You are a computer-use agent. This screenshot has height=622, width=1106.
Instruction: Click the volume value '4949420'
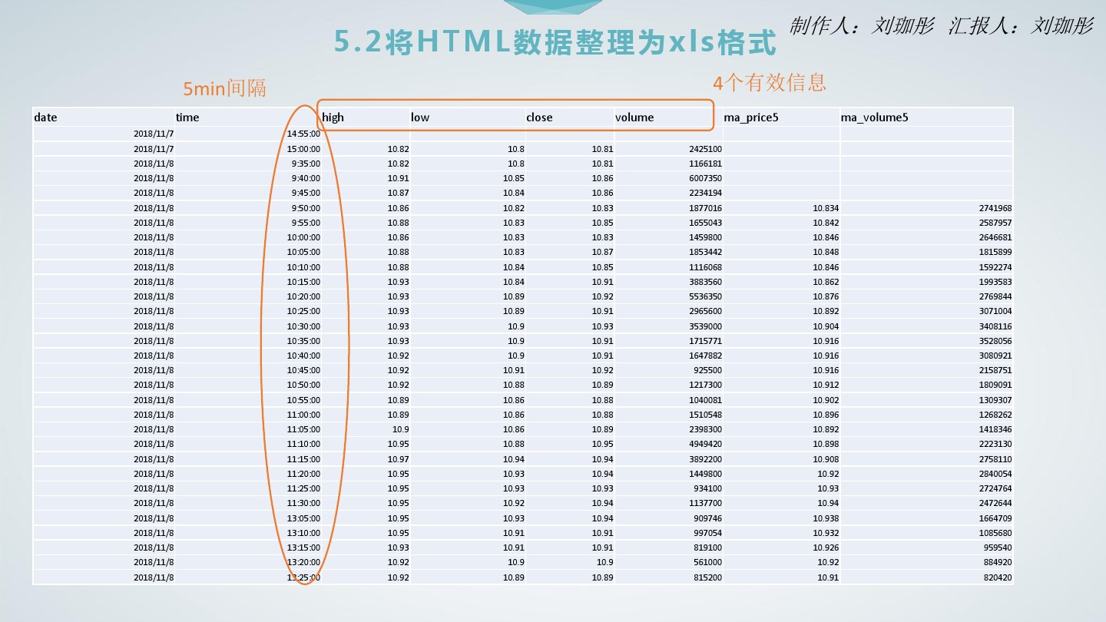pos(705,444)
